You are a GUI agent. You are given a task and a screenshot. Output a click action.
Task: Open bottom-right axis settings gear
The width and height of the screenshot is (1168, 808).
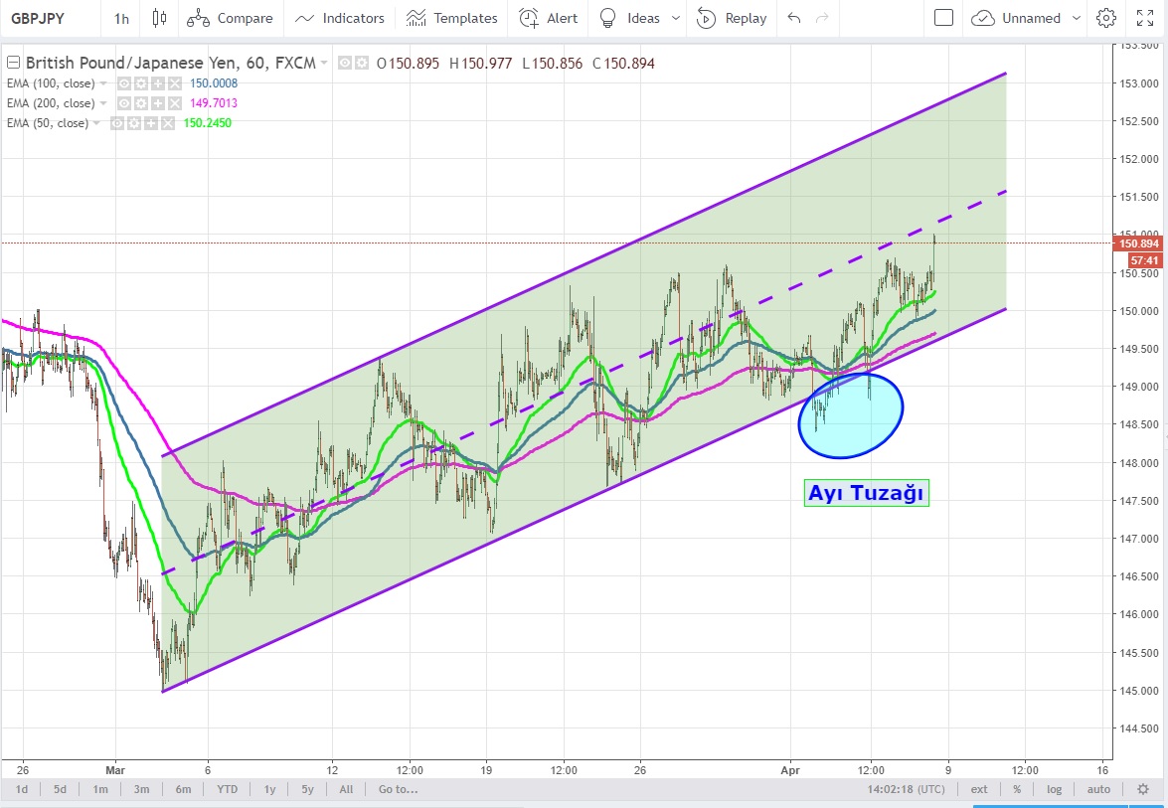pyautogui.click(x=1143, y=789)
